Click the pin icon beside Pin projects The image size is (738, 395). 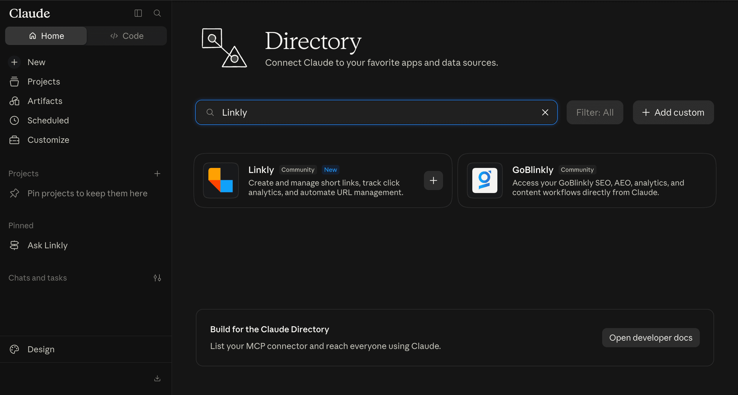click(14, 193)
